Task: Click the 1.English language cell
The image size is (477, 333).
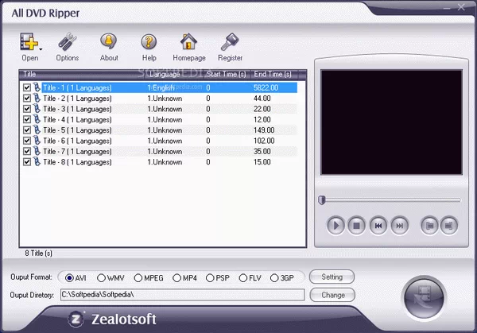Action: (x=161, y=88)
